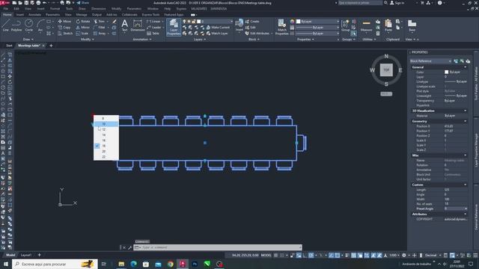This screenshot has height=269, width=479.
Task: Click the white color swatch in Properties Color row
Action: tap(446, 72)
